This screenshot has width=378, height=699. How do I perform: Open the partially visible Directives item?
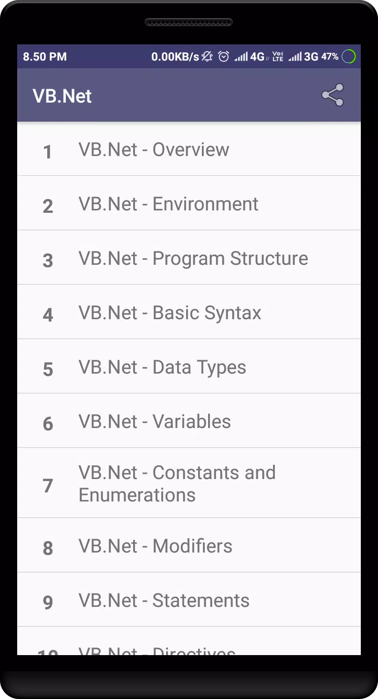click(189, 641)
